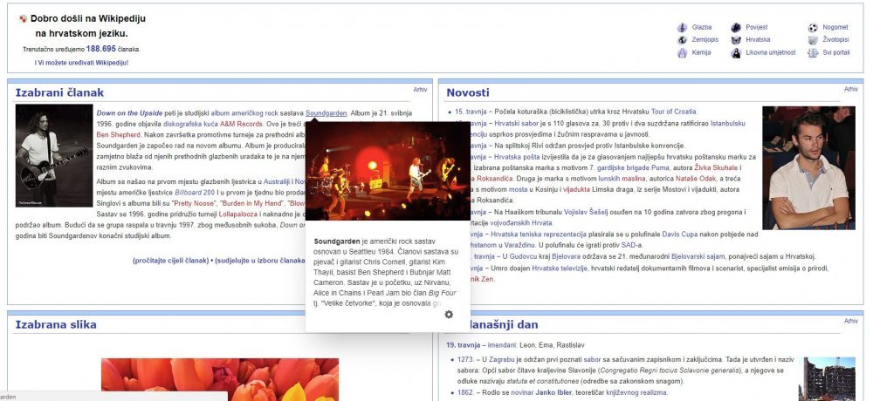The image size is (873, 401).
Task: Open the Pretty Noose link
Action: click(x=195, y=204)
